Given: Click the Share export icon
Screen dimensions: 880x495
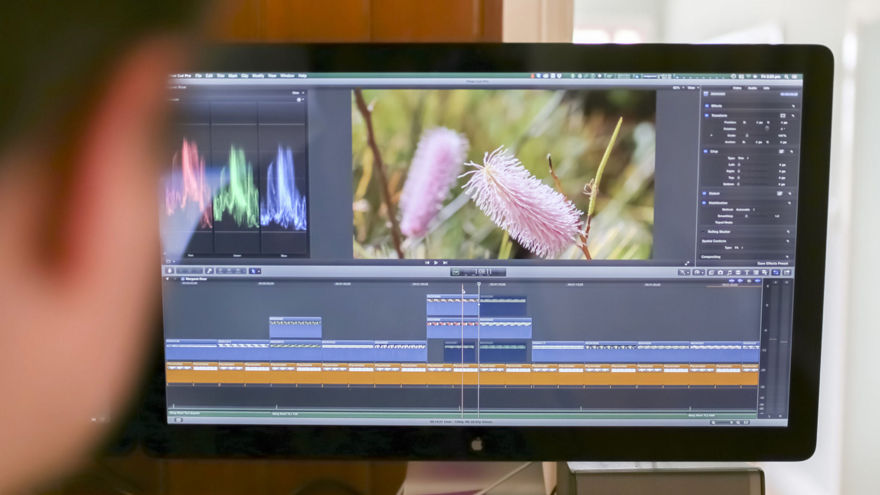Looking at the screenshot, I should coord(787,272).
